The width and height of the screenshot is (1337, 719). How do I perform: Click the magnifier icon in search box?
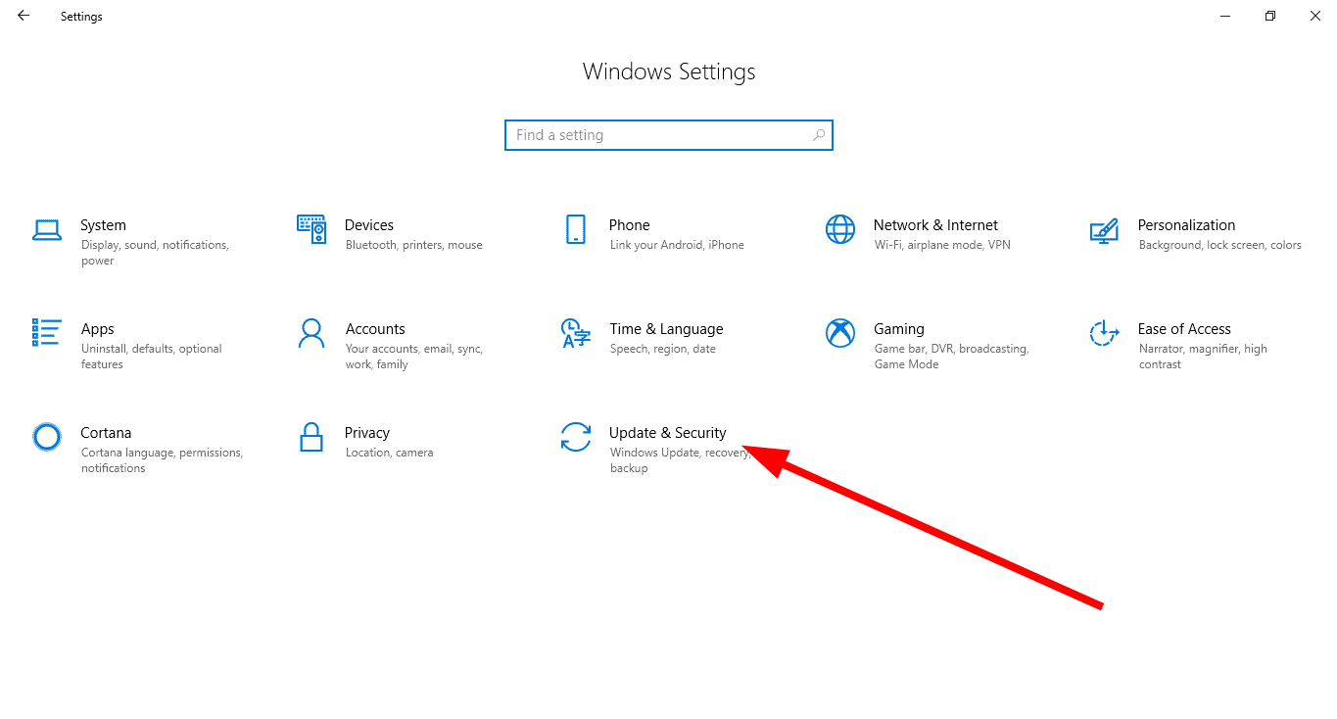[820, 135]
